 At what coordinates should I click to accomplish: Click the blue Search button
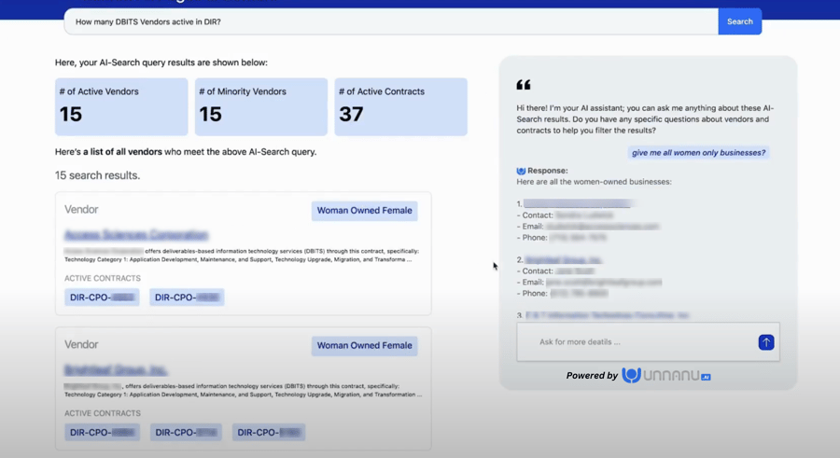click(x=740, y=21)
